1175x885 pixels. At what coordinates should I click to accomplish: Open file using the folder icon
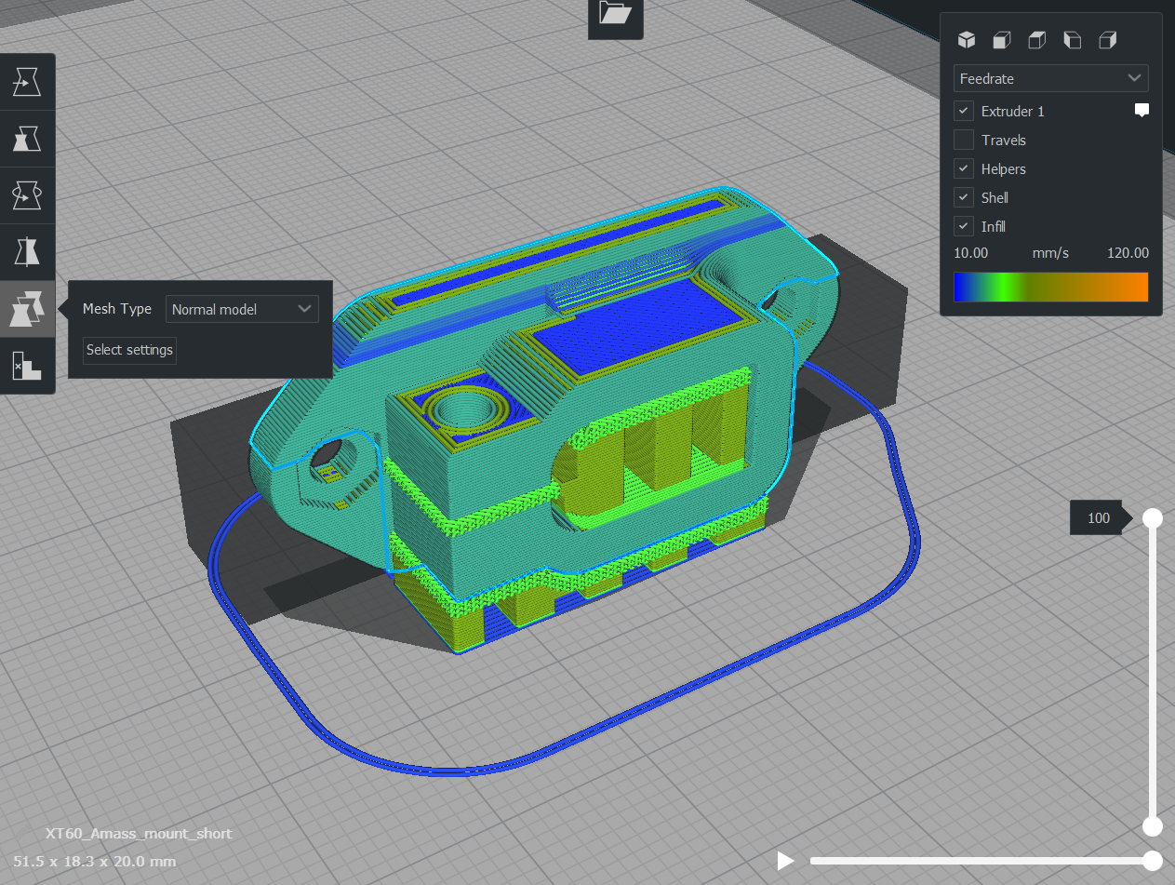coord(615,13)
